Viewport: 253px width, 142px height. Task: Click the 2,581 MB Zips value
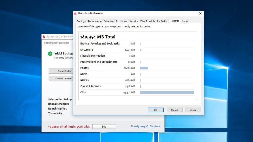pyautogui.click(x=130, y=86)
